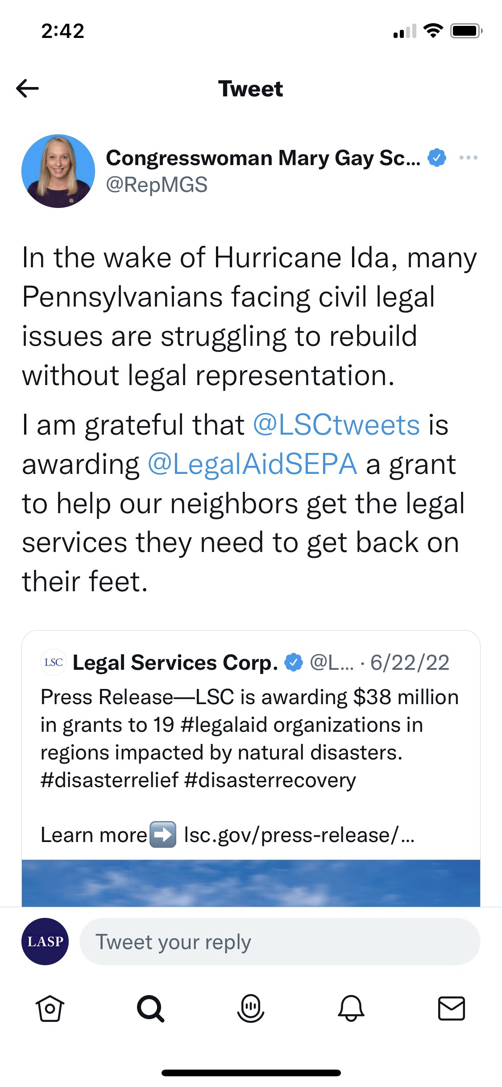Image resolution: width=502 pixels, height=1087 pixels.
Task: Open the #disasterrelief hashtag
Action: (x=109, y=780)
